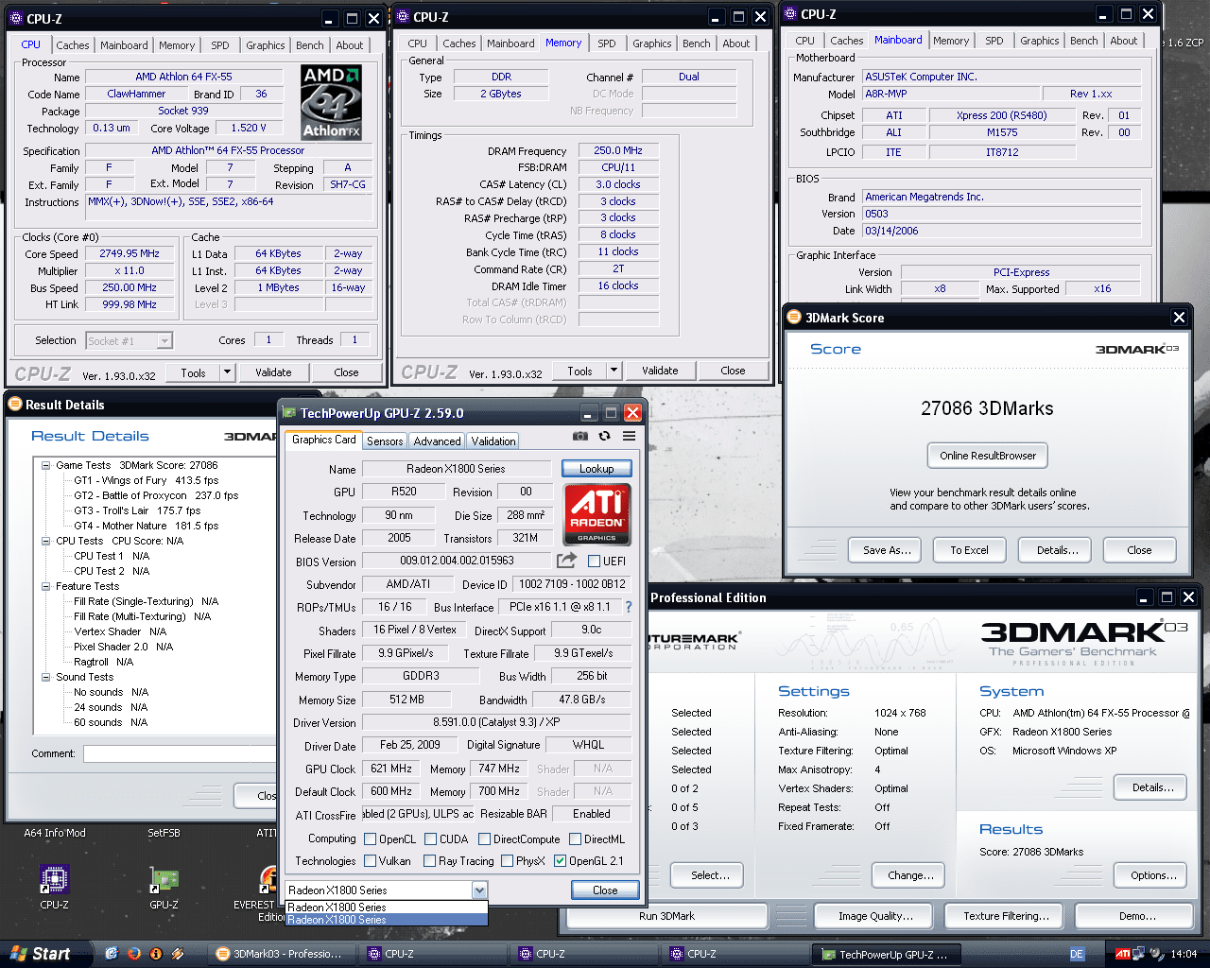This screenshot has width=1210, height=968.
Task: Click the GPU-Z refresh icon
Action: coord(605,436)
